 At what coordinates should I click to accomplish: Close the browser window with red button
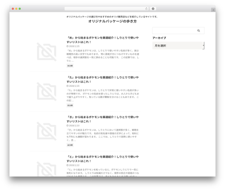(x=13, y=9)
